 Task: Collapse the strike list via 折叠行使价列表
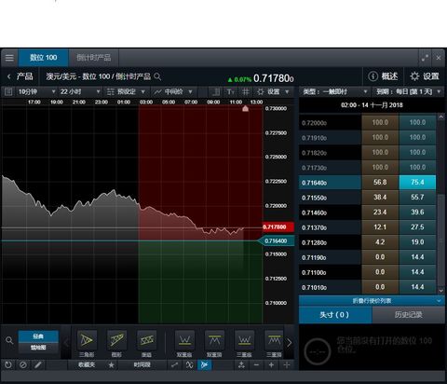coord(372,301)
